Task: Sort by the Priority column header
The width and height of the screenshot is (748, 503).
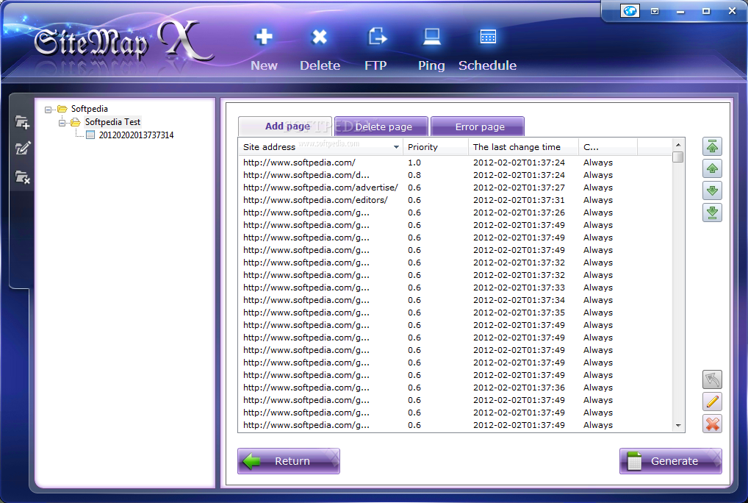Action: [x=436, y=147]
